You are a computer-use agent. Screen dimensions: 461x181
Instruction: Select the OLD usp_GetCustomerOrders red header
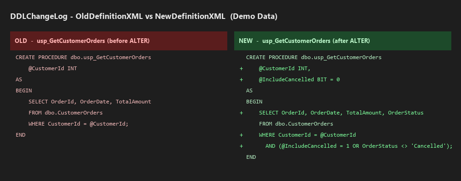pyautogui.click(x=119, y=41)
